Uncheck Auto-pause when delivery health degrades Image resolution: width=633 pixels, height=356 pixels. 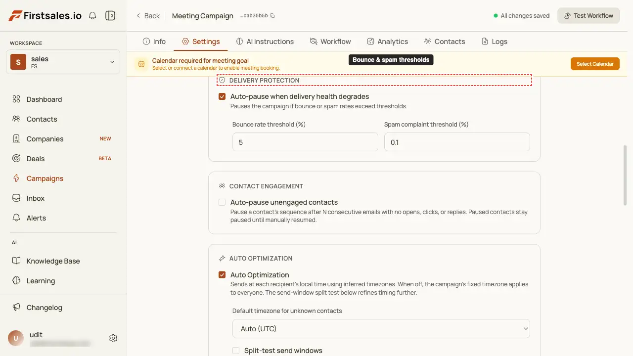tap(222, 96)
